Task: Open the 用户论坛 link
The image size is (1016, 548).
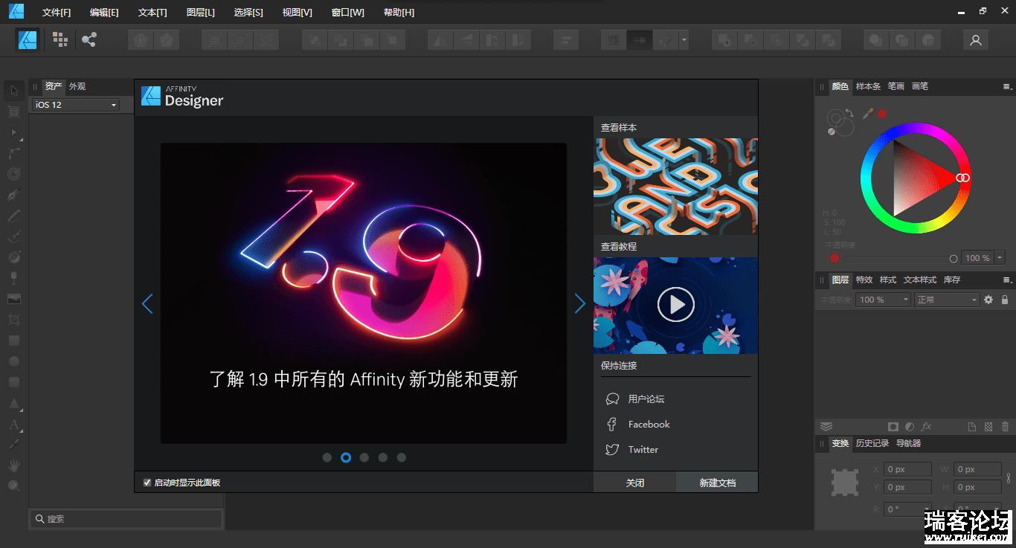Action: (646, 399)
